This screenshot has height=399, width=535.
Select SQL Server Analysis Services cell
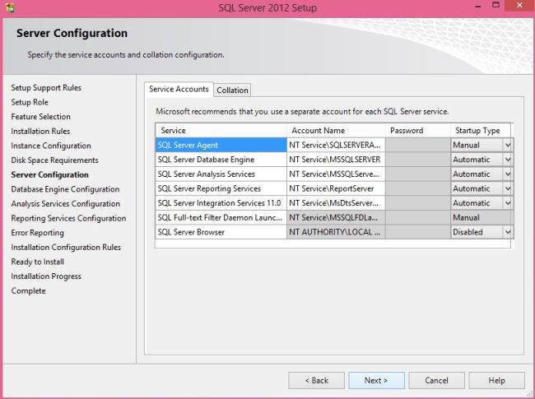[221, 174]
